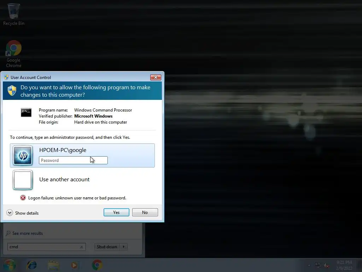
Task: Select the blank Use another account picture
Action: 23,180
